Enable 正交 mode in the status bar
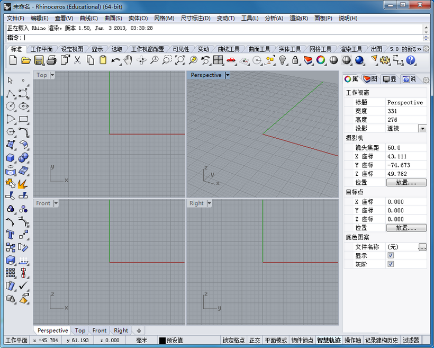 pos(255,340)
